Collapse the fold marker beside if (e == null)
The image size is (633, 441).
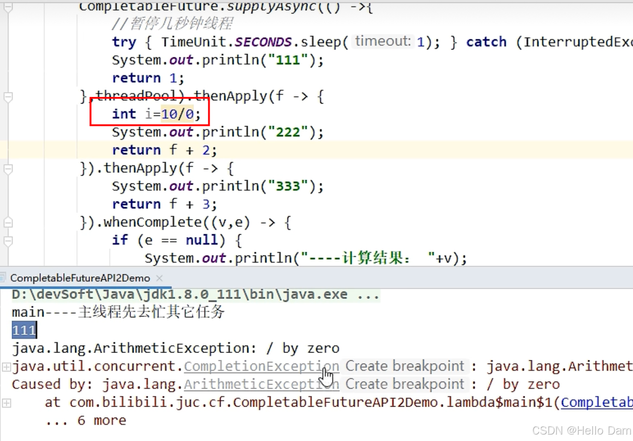pos(8,242)
